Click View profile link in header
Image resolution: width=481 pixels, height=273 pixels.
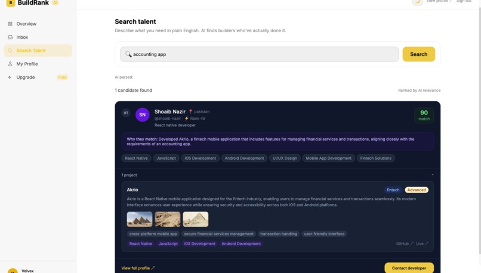point(439,1)
